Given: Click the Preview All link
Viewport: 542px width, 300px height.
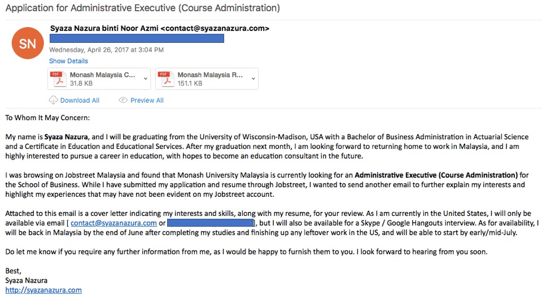Looking at the screenshot, I should pyautogui.click(x=147, y=100).
